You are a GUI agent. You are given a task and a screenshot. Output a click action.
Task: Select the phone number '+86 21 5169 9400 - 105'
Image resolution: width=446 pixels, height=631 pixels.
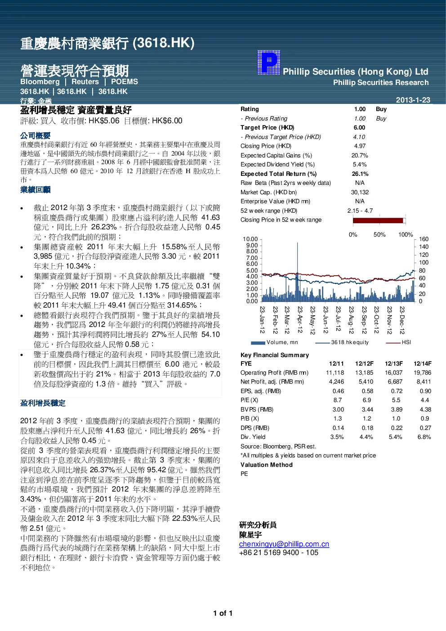(x=279, y=553)
